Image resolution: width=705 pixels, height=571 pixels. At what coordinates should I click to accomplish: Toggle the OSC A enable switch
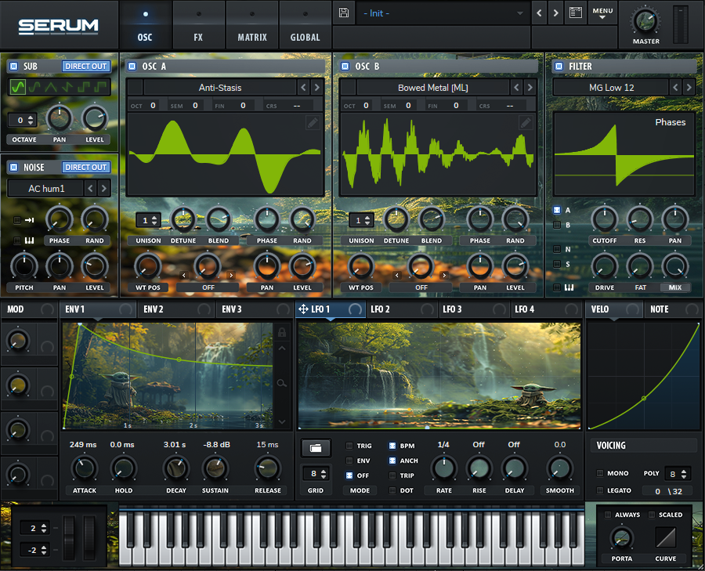pos(132,66)
